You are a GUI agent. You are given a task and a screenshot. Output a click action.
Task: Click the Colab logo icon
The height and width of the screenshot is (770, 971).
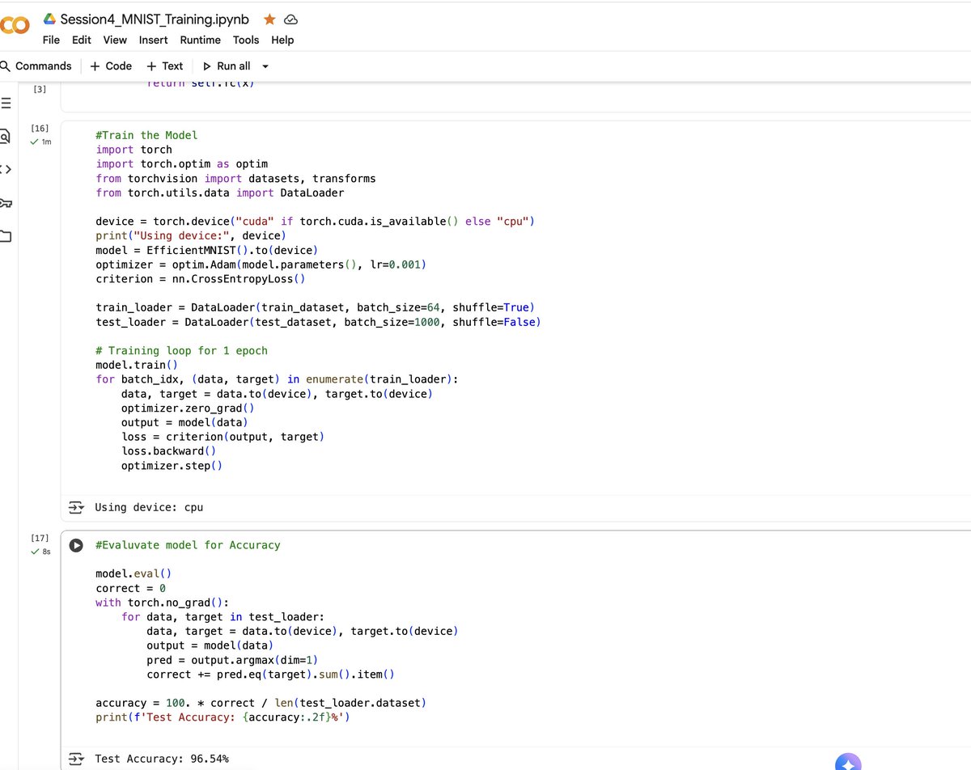[15, 26]
